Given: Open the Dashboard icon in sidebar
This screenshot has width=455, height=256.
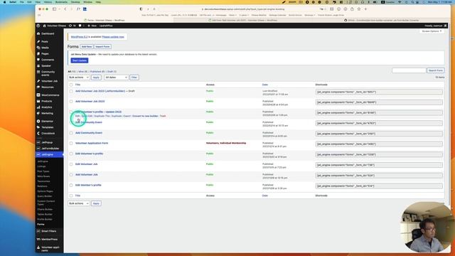Looking at the screenshot, I should [38, 33].
